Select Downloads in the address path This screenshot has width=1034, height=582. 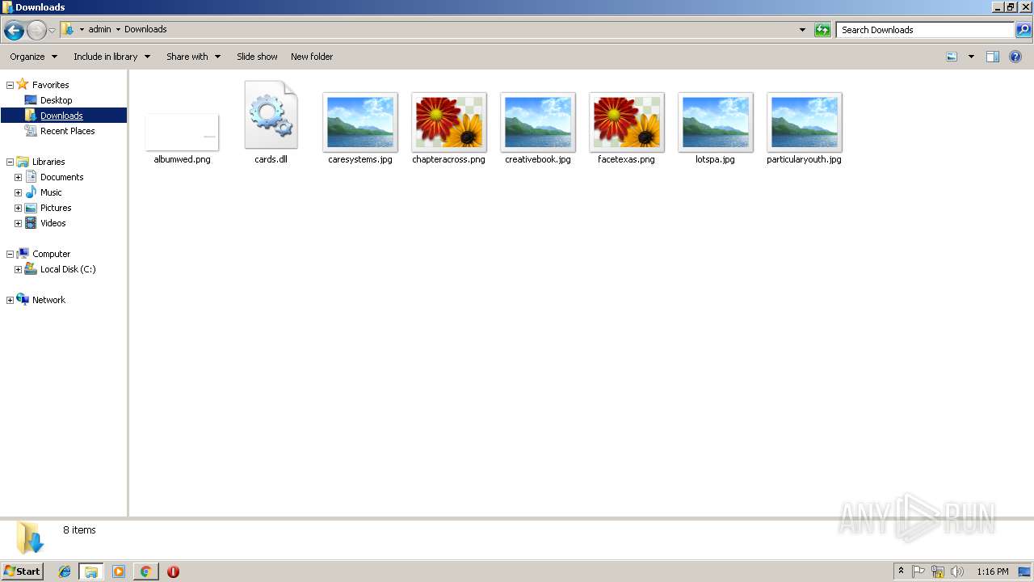(x=145, y=29)
